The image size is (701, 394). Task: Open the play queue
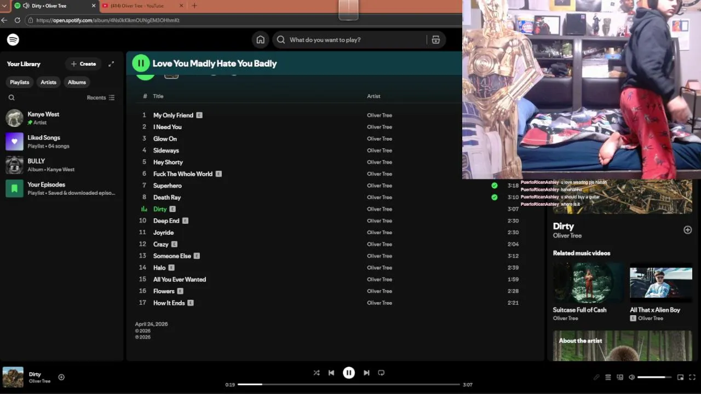(x=608, y=377)
